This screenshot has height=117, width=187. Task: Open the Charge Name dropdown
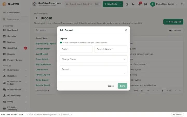click(94, 59)
